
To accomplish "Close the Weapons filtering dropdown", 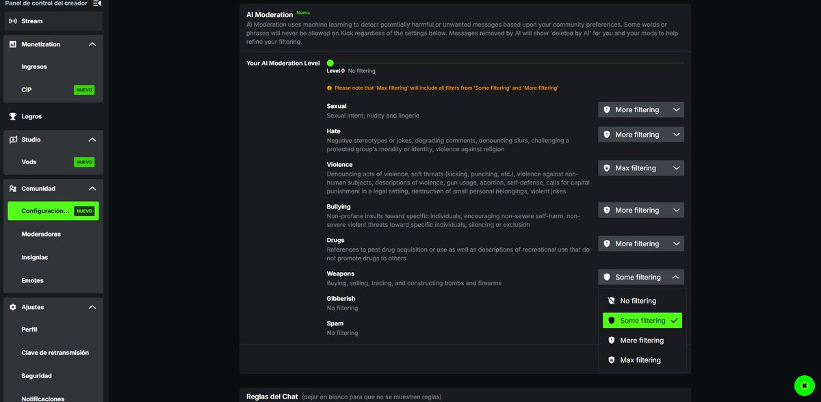I will (641, 278).
